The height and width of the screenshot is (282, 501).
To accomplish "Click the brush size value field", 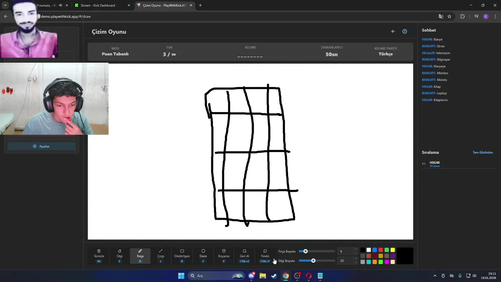I will tap(345, 251).
